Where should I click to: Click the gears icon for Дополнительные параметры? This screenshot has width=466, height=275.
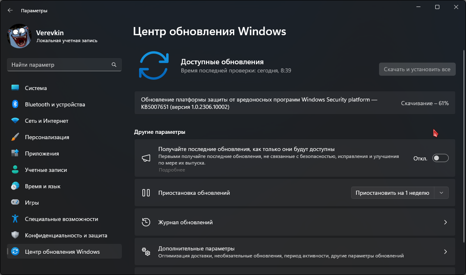tap(146, 252)
